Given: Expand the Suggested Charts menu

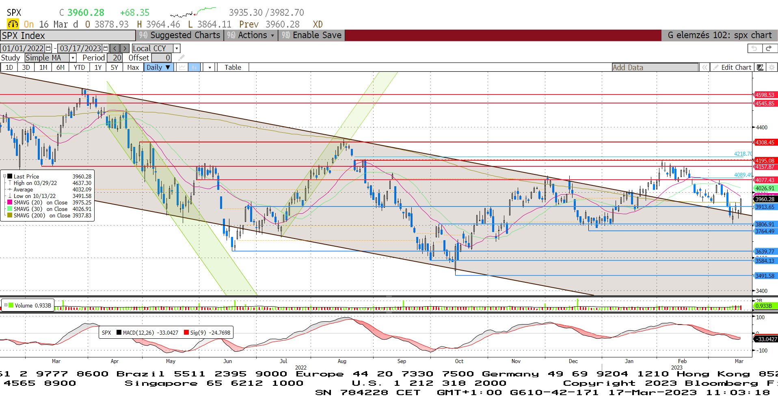Looking at the screenshot, I should tap(179, 35).
